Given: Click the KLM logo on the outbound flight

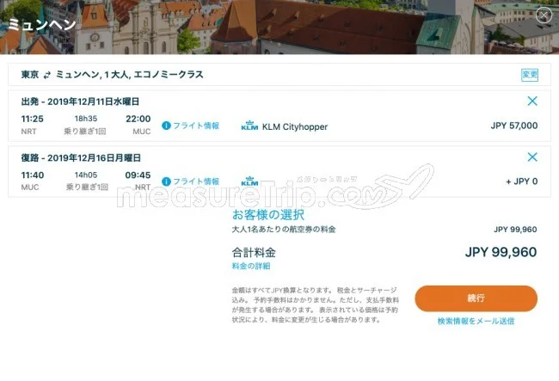Looking at the screenshot, I should 249,126.
